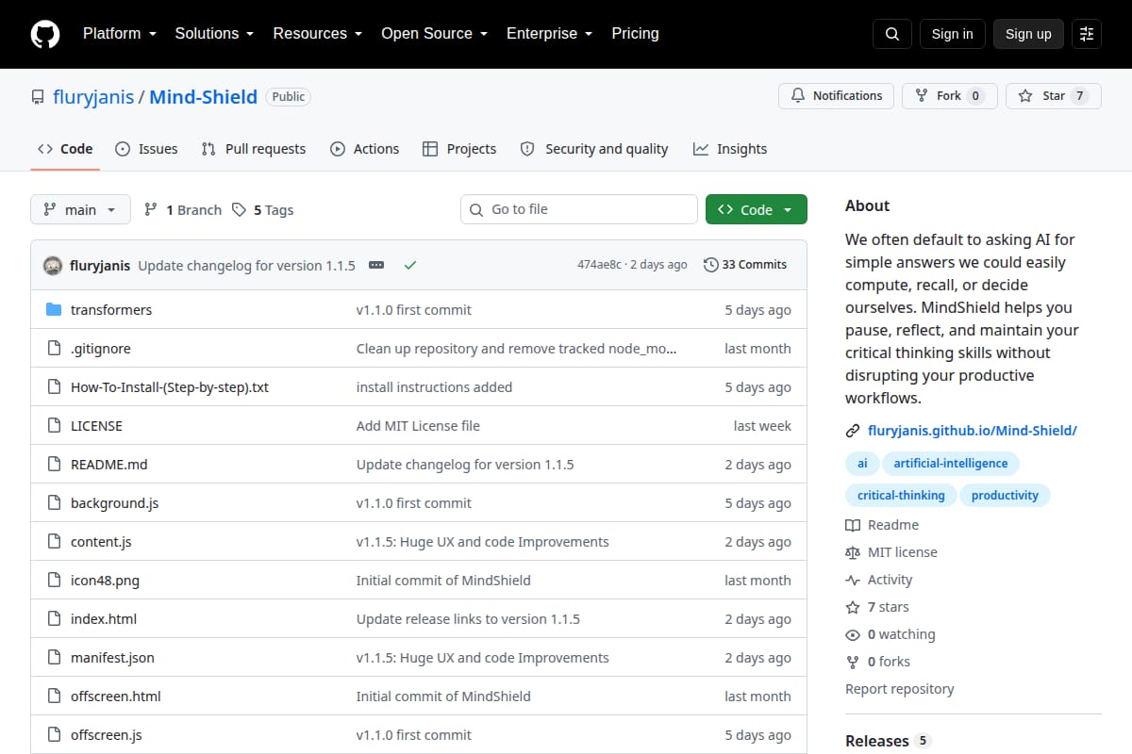Switch to the Projects tab
The height and width of the screenshot is (754, 1132).
click(x=459, y=149)
